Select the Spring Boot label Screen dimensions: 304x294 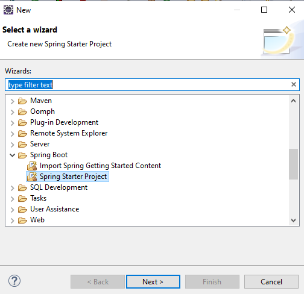tap(49, 155)
